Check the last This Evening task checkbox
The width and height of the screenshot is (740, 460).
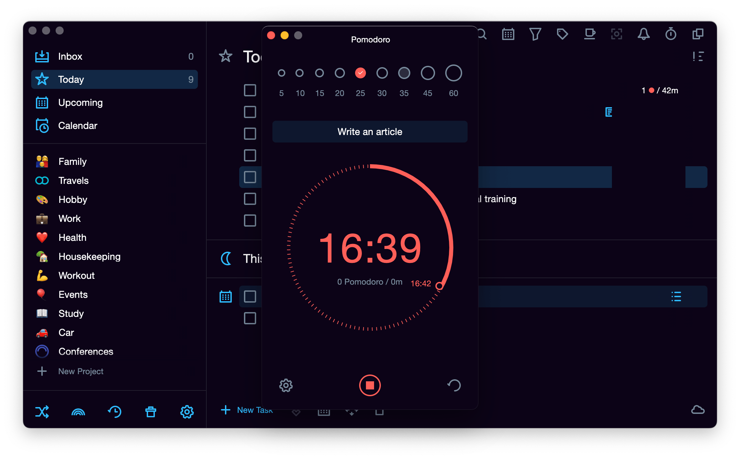coord(250,318)
